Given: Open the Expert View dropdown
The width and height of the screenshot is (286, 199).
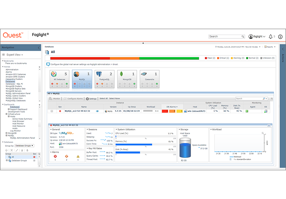Looking at the screenshot, I should pos(15,55).
